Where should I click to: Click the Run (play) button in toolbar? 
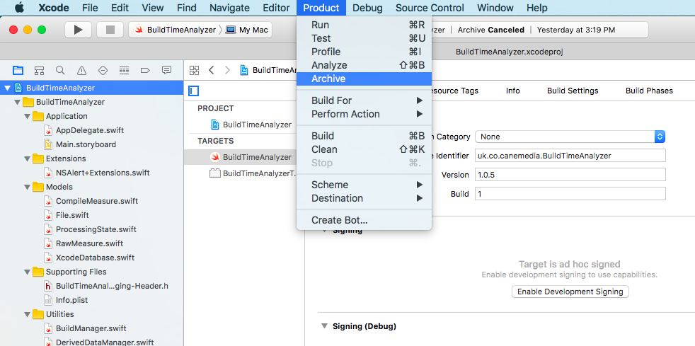[79, 30]
